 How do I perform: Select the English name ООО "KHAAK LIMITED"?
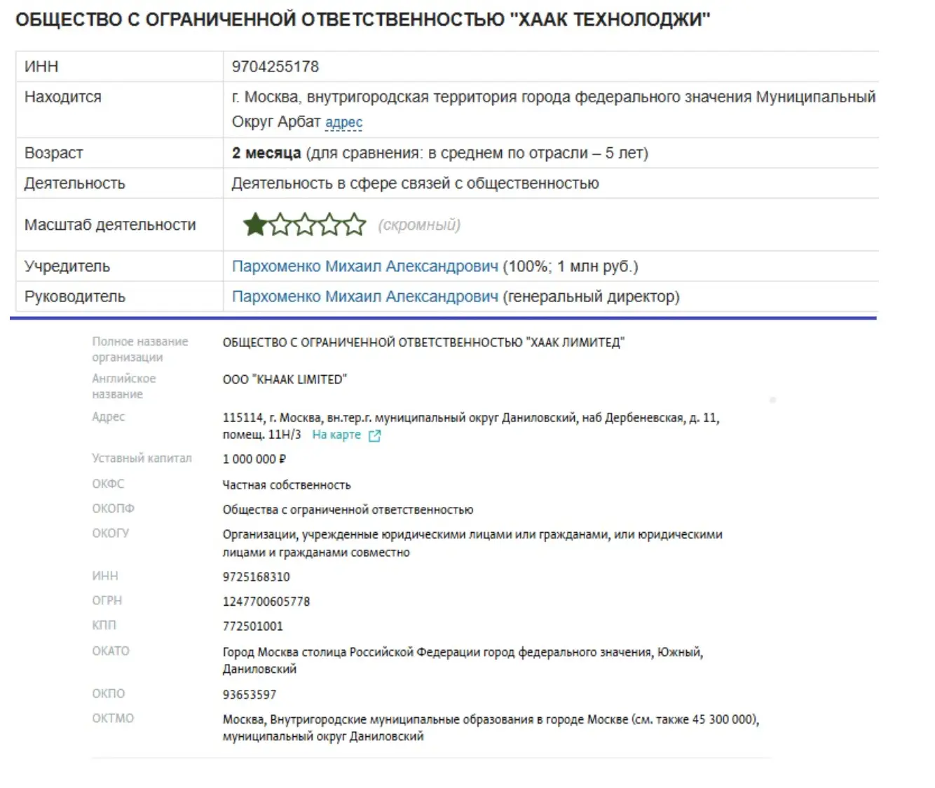284,379
